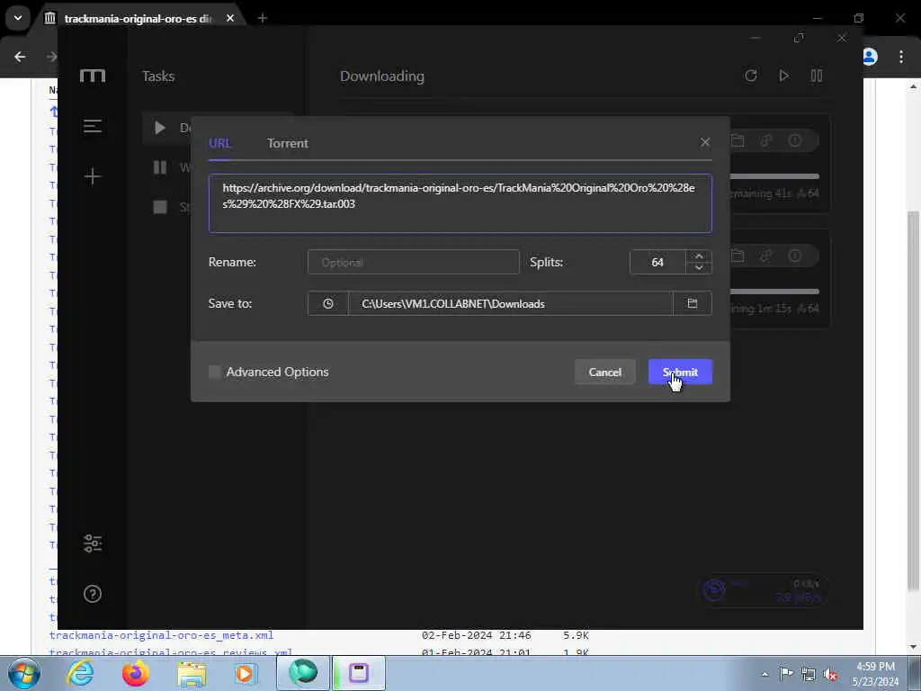921x691 pixels.
Task: Select the Waiting tasks category
Action: click(x=167, y=167)
